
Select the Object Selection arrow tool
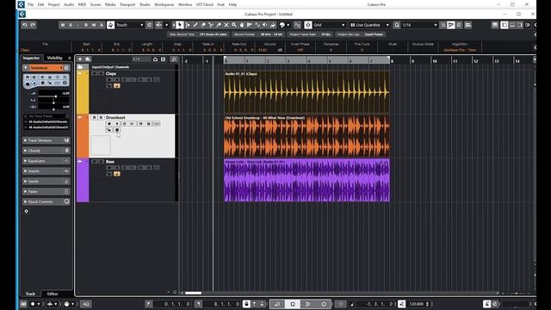pyautogui.click(x=180, y=25)
